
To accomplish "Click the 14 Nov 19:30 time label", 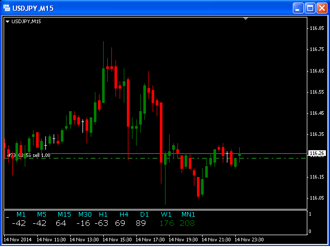I will tap(184, 240).
